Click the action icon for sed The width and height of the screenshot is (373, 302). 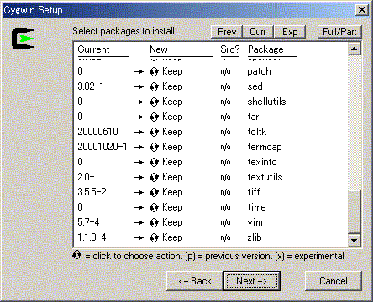click(154, 87)
